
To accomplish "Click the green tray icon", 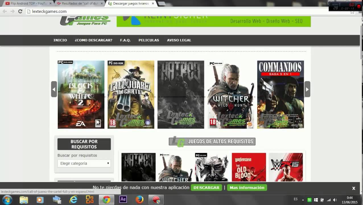I will point(310,200).
